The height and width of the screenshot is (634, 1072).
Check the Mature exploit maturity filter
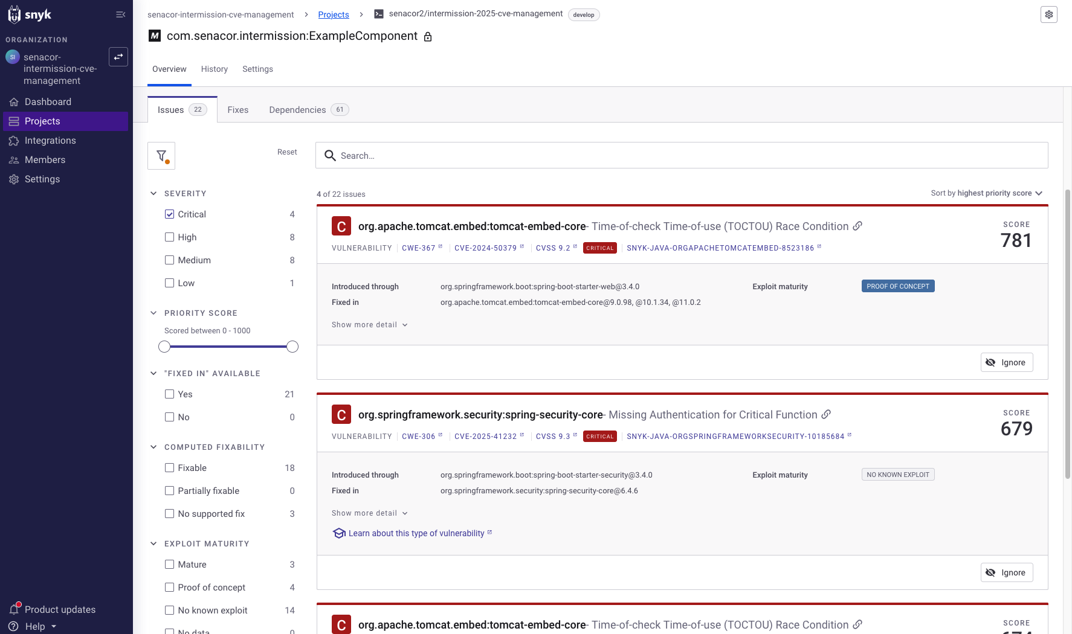point(169,565)
